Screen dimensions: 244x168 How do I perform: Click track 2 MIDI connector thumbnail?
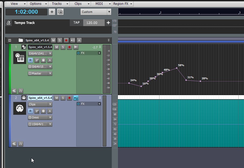pyautogui.click(x=20, y=108)
